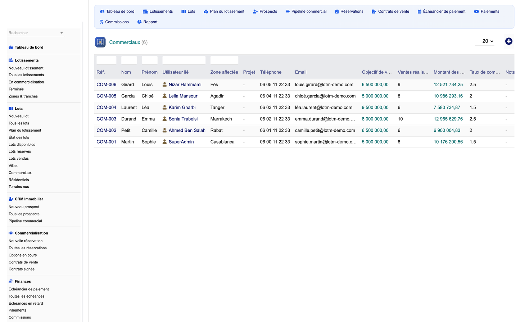Screen dimensions: 520x322
Task: Open the 20 rows-per-page dropdown
Action: [487, 41]
